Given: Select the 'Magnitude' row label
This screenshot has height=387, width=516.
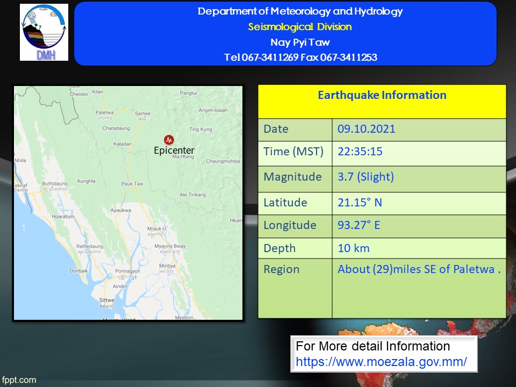Looking at the screenshot, I should 292,177.
